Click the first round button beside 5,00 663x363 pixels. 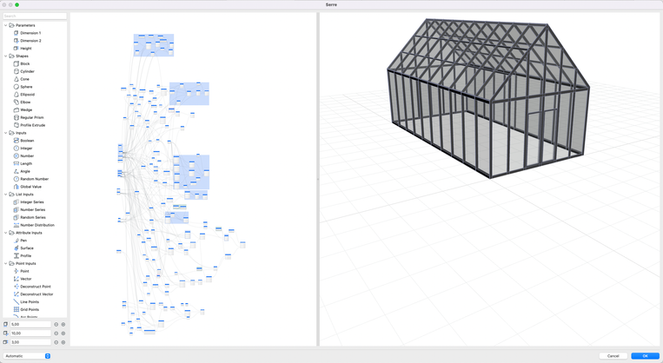[56, 324]
